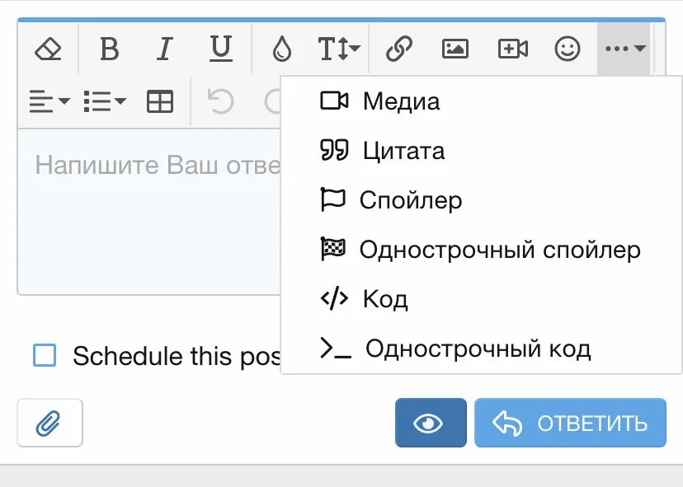
Task: Check the Schedule this post checkbox
Action: [45, 356]
